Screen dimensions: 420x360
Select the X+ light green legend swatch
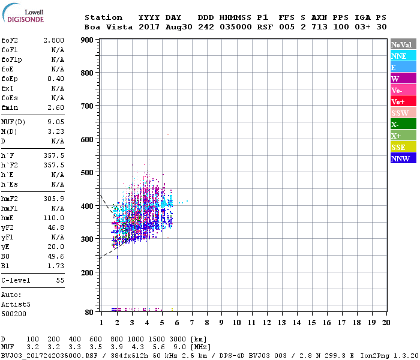click(403, 135)
